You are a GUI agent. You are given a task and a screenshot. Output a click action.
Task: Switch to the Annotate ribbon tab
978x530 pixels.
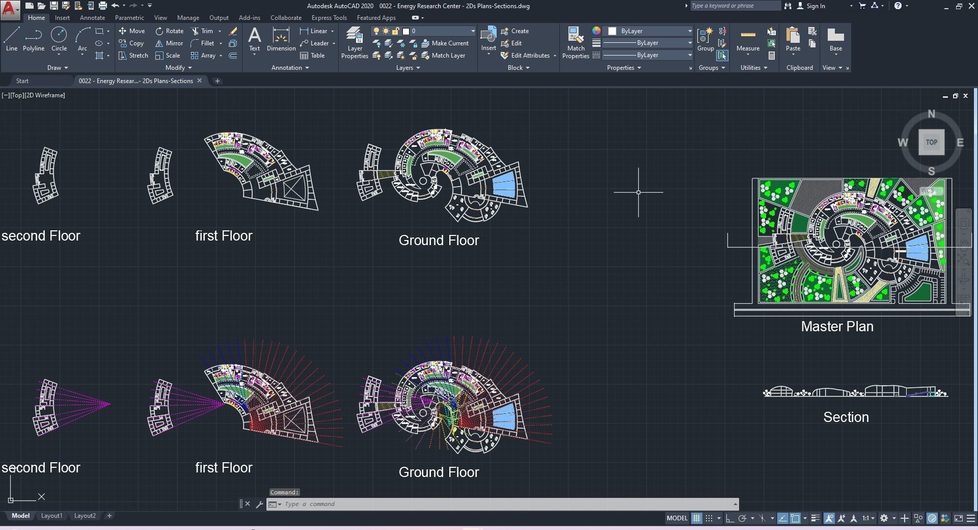click(92, 17)
